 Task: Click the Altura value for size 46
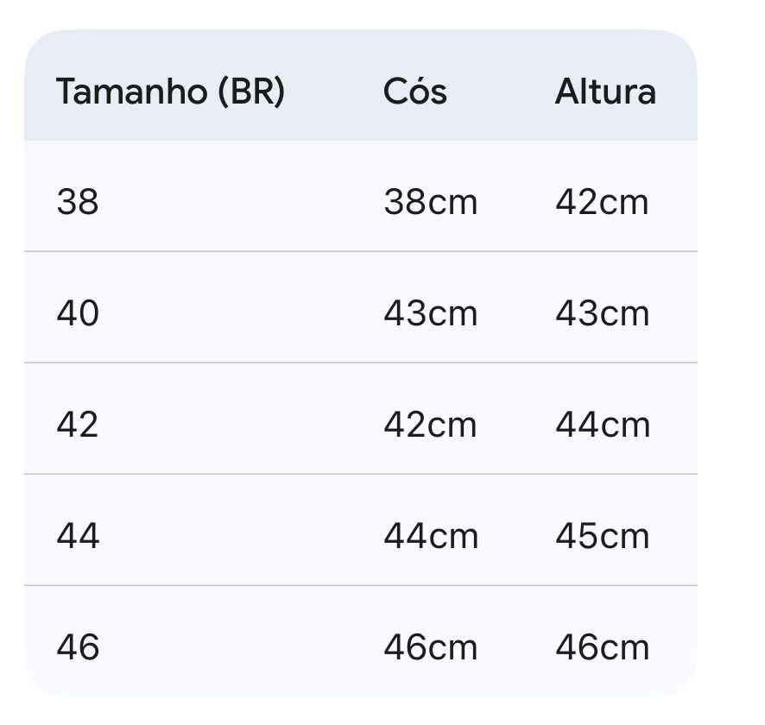(x=602, y=647)
